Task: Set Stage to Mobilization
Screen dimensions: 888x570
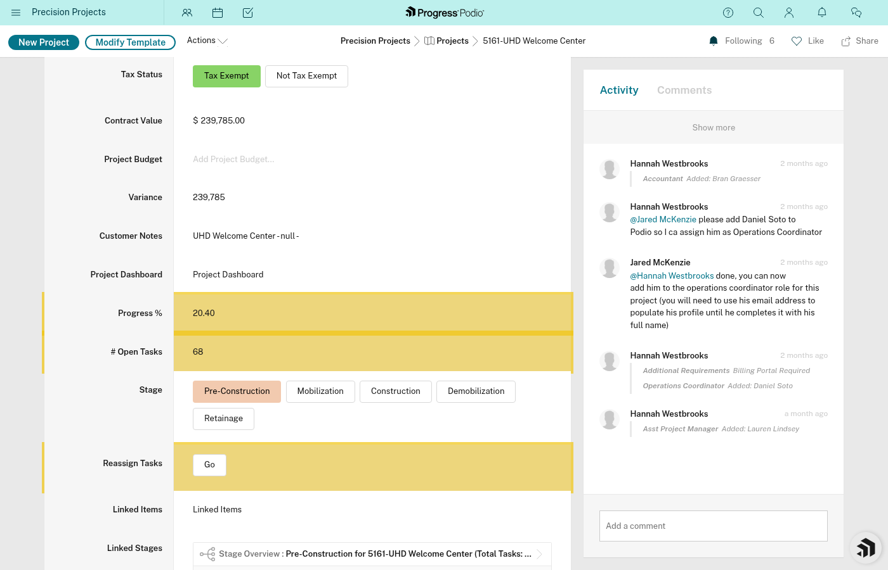Action: (x=320, y=391)
